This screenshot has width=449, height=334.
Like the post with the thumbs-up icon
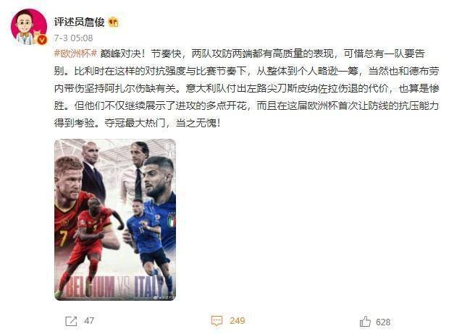[365, 322]
